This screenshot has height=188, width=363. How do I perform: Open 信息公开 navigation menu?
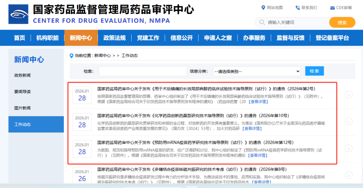point(181,38)
